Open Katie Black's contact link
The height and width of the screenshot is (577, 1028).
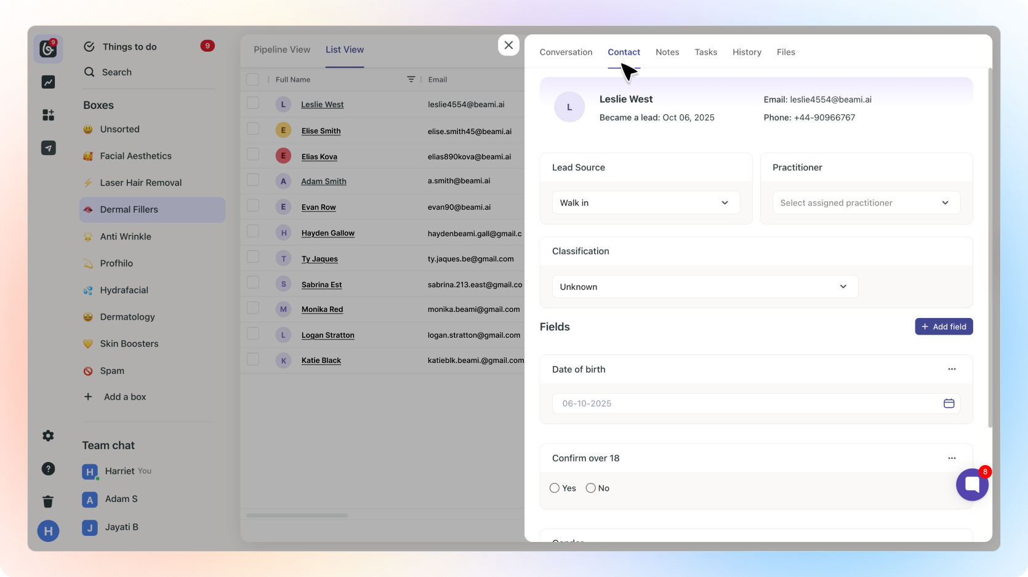click(321, 360)
